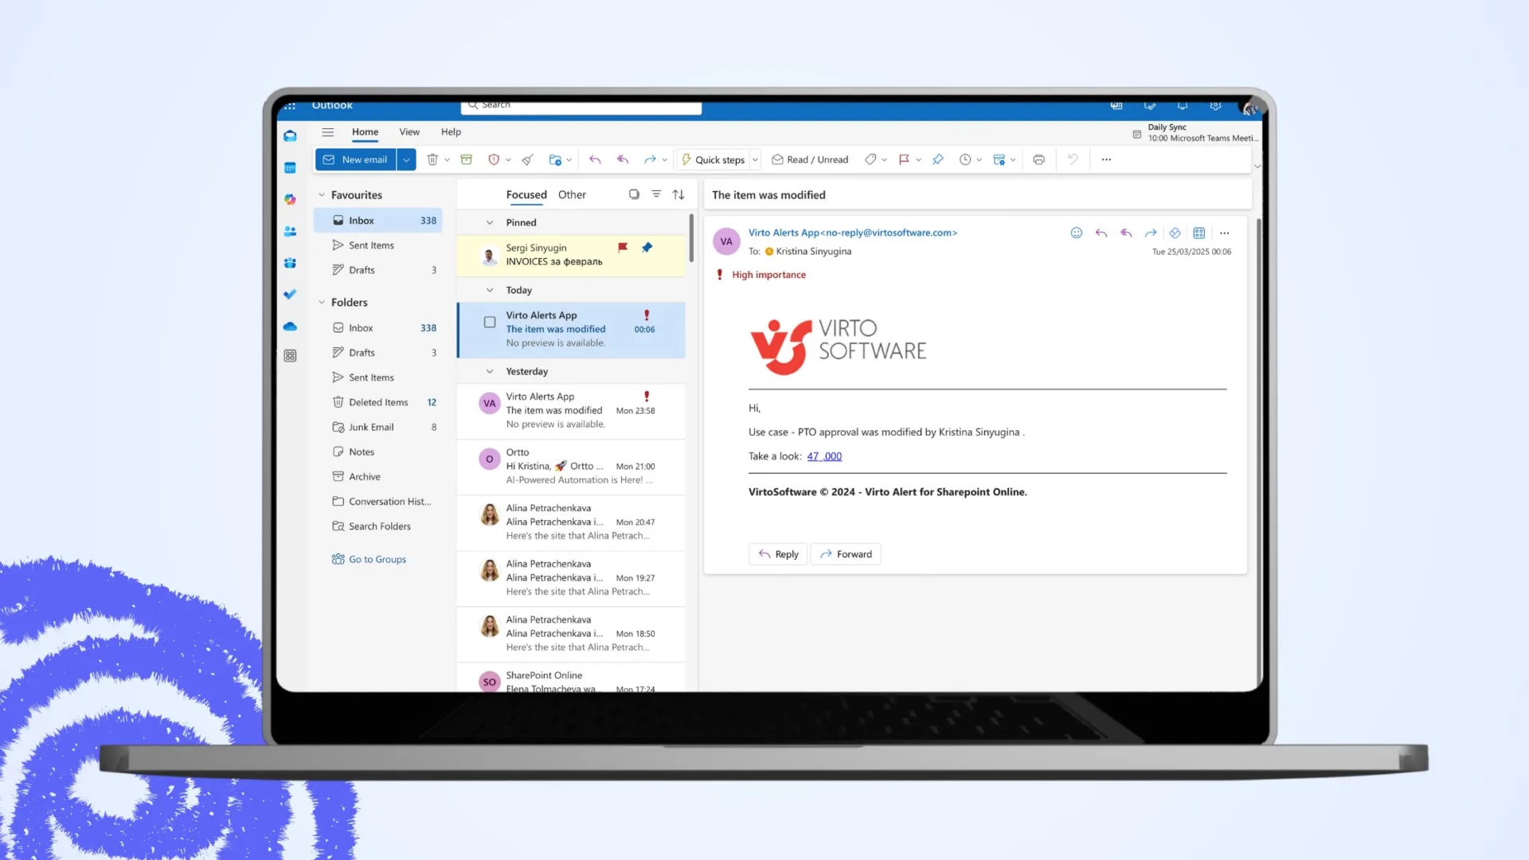The image size is (1529, 860).
Task: Collapse the Yesterday group in the inbox
Action: [x=489, y=370]
